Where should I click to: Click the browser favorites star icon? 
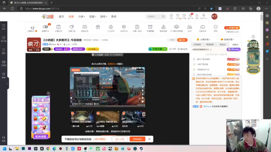[x=211, y=8]
